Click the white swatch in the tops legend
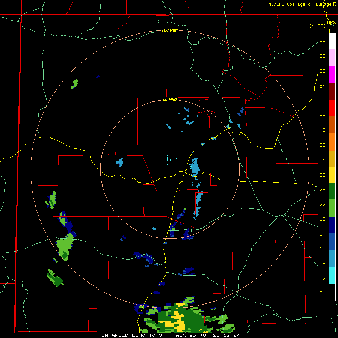The width and height of the screenshot is (338, 338). [332, 41]
